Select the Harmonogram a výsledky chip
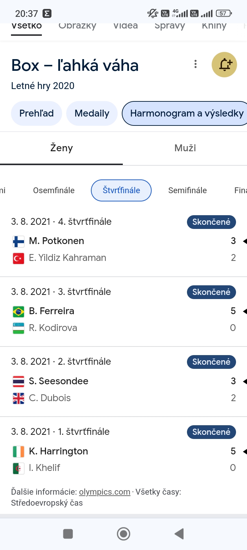Screen dimensions: 247x550 pyautogui.click(x=187, y=113)
